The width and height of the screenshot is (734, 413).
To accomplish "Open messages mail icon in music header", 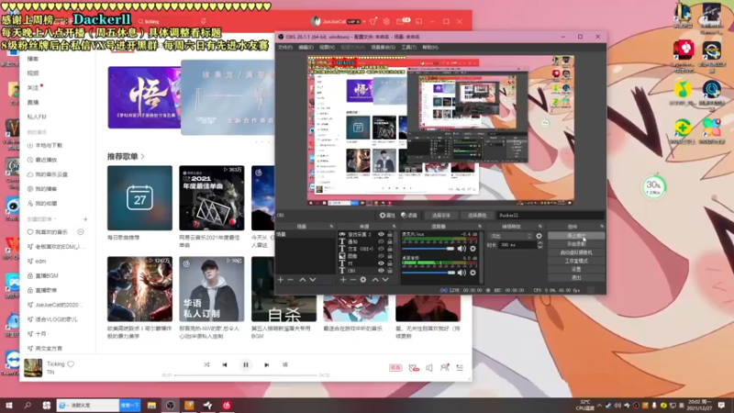I will 401,21.
